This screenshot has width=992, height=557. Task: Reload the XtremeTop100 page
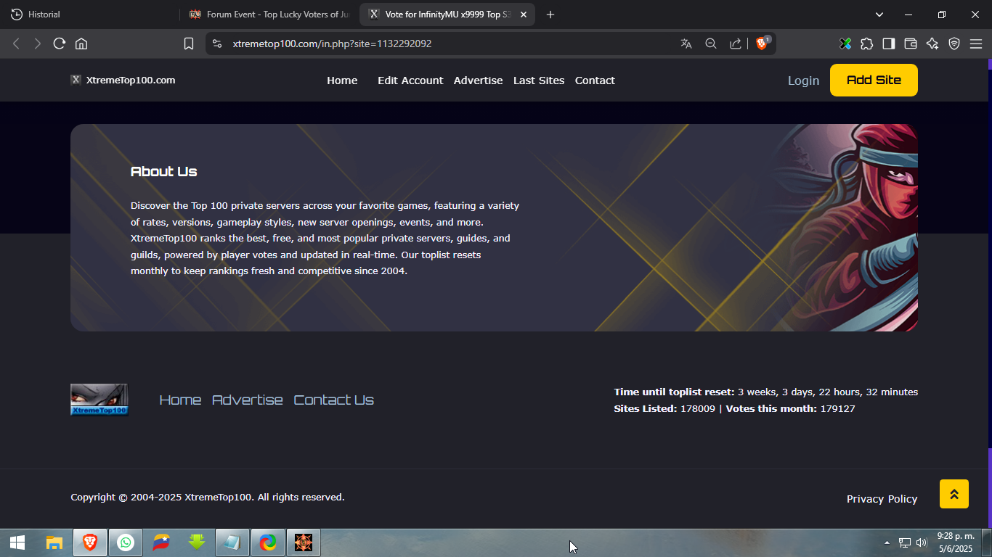[x=60, y=44]
